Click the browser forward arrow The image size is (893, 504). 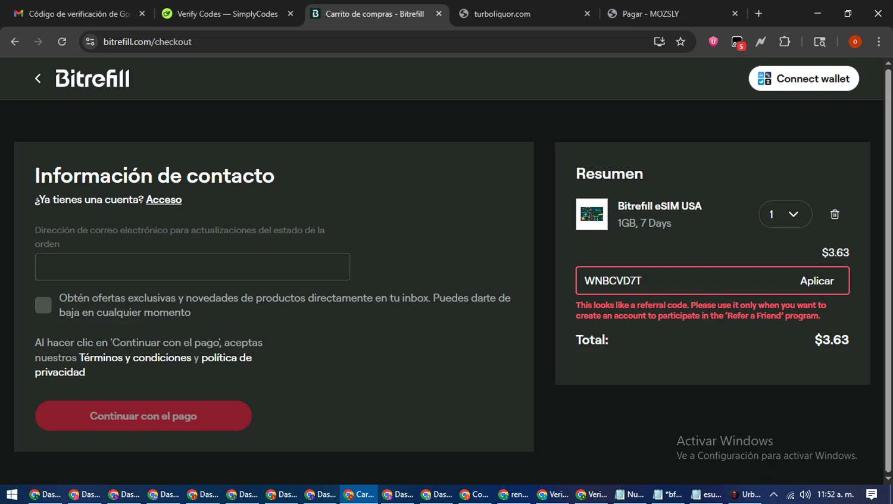tap(38, 42)
